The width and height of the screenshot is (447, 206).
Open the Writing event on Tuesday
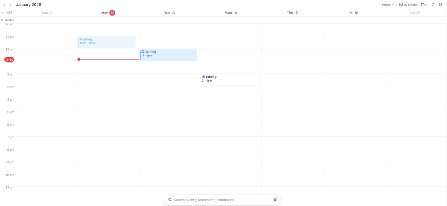[168, 55]
